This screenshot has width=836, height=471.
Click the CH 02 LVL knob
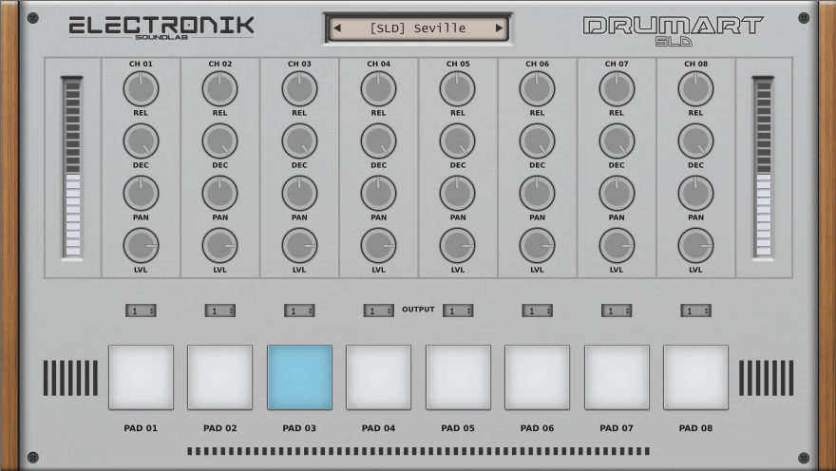click(220, 246)
